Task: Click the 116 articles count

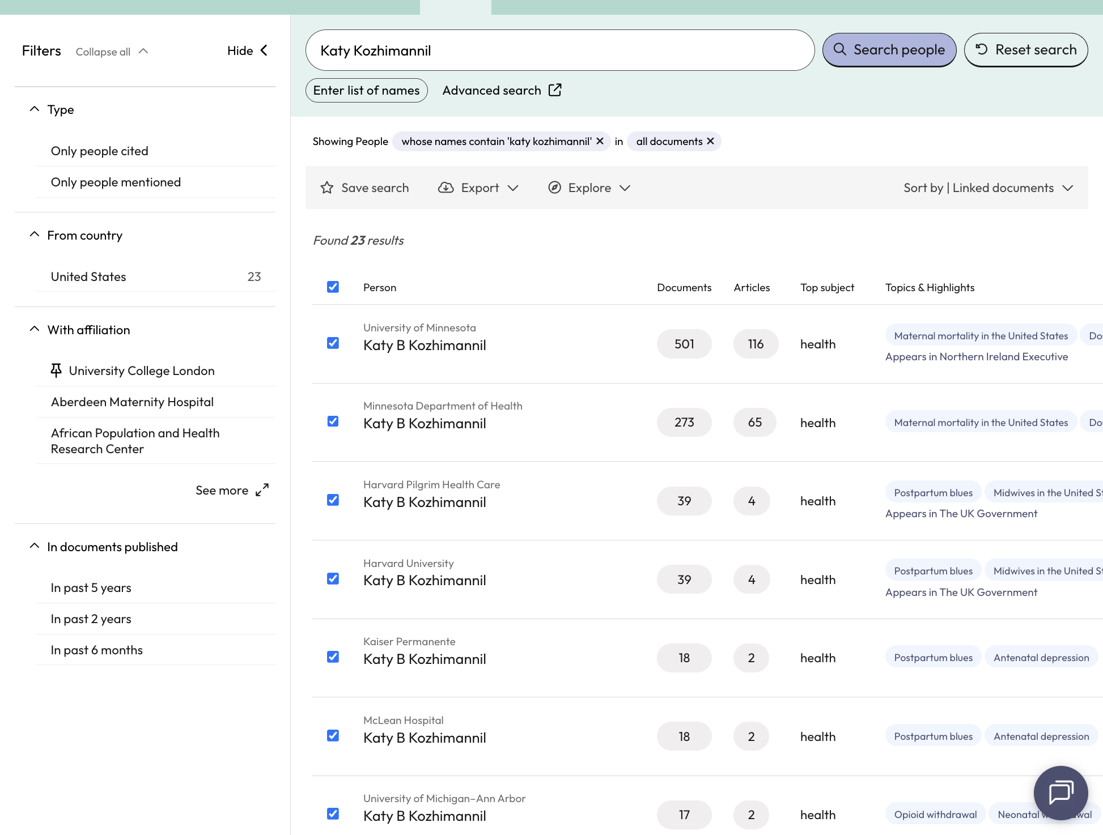Action: 756,344
